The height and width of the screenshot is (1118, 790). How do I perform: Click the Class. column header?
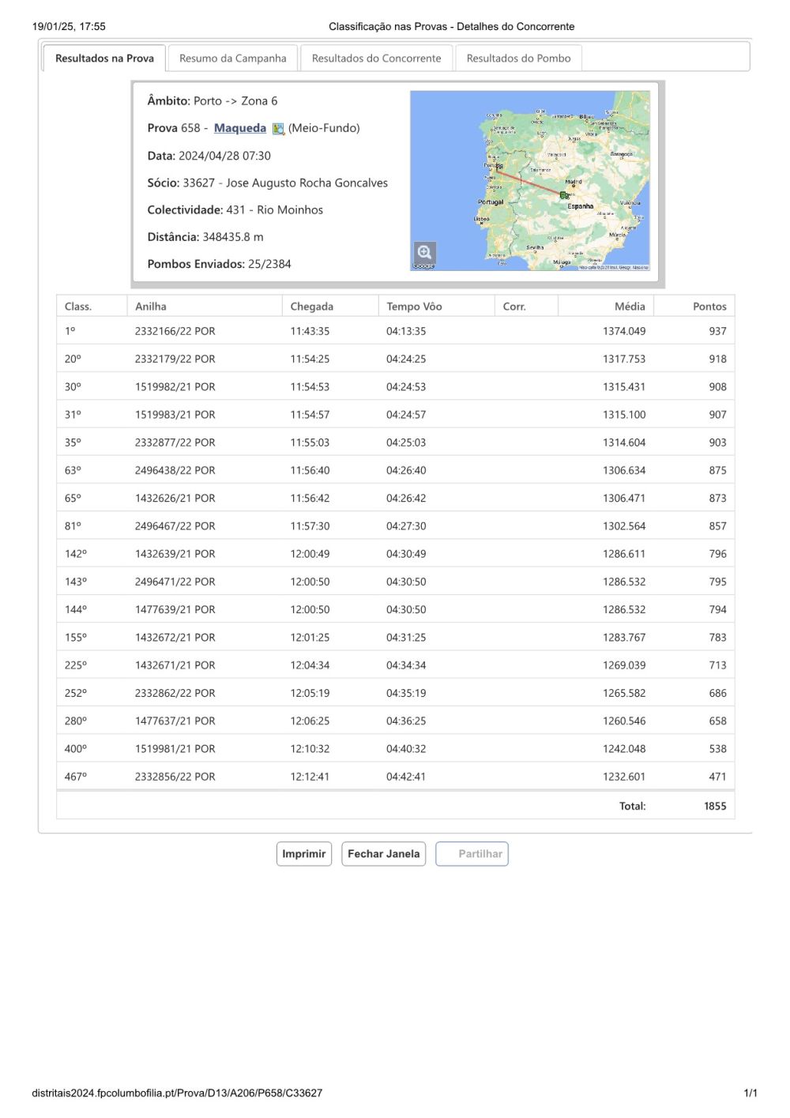click(x=78, y=307)
